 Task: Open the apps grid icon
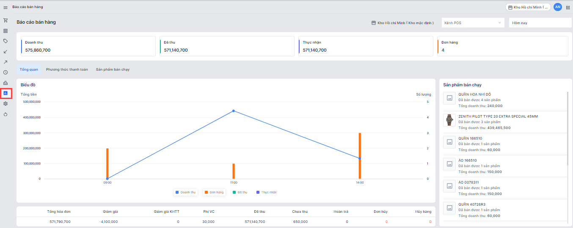coord(567,7)
